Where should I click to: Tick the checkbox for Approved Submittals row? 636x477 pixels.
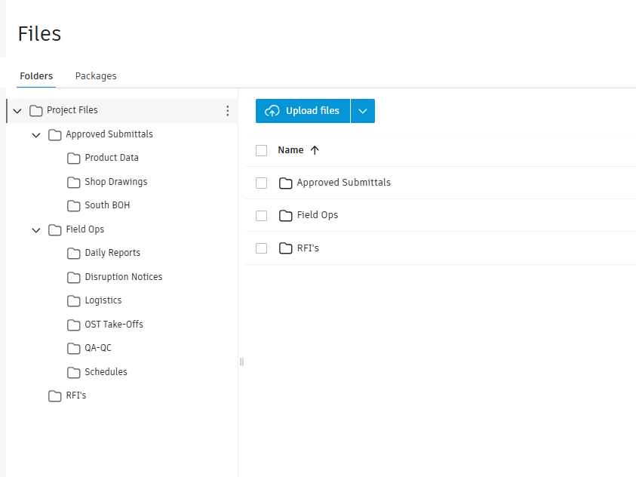[262, 183]
